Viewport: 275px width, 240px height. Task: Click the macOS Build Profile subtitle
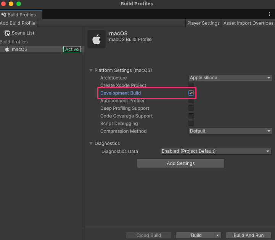pyautogui.click(x=130, y=40)
